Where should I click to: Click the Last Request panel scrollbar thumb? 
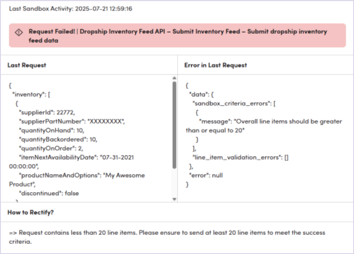[174, 125]
